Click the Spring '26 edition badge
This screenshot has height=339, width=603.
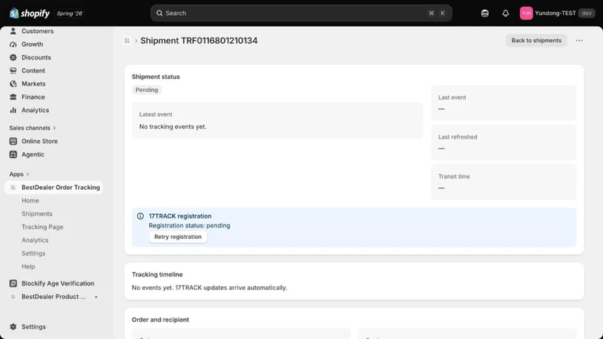69,14
